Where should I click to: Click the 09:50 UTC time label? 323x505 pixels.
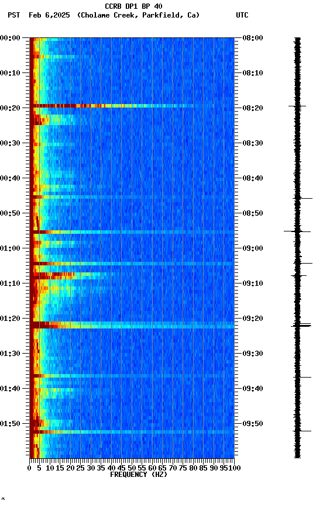pos(253,424)
